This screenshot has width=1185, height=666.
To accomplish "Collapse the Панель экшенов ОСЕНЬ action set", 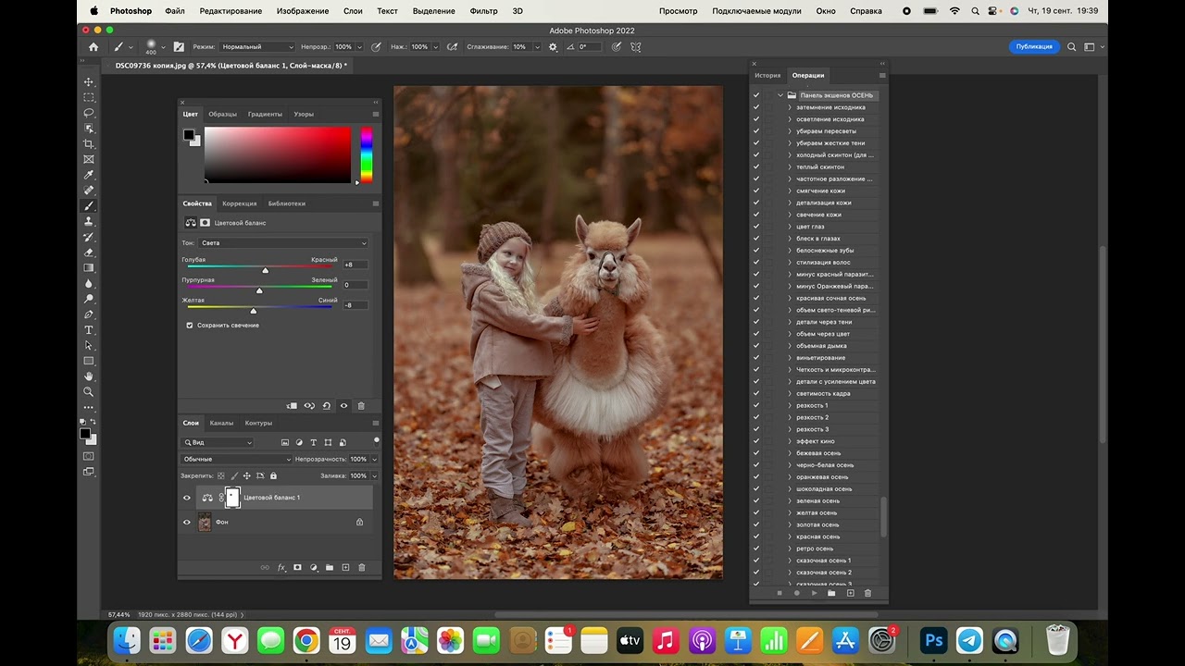I will point(780,95).
